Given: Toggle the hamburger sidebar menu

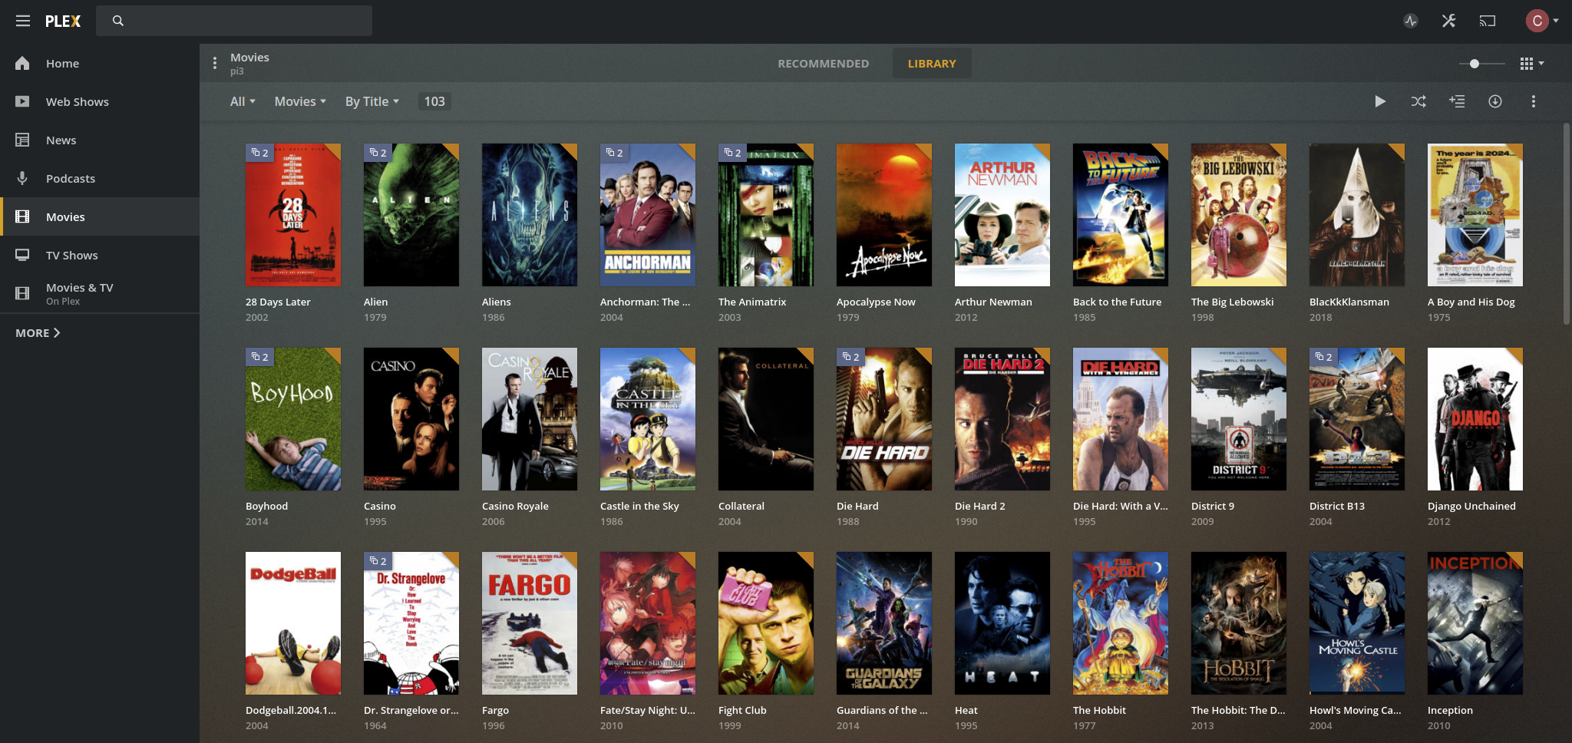Looking at the screenshot, I should [23, 21].
